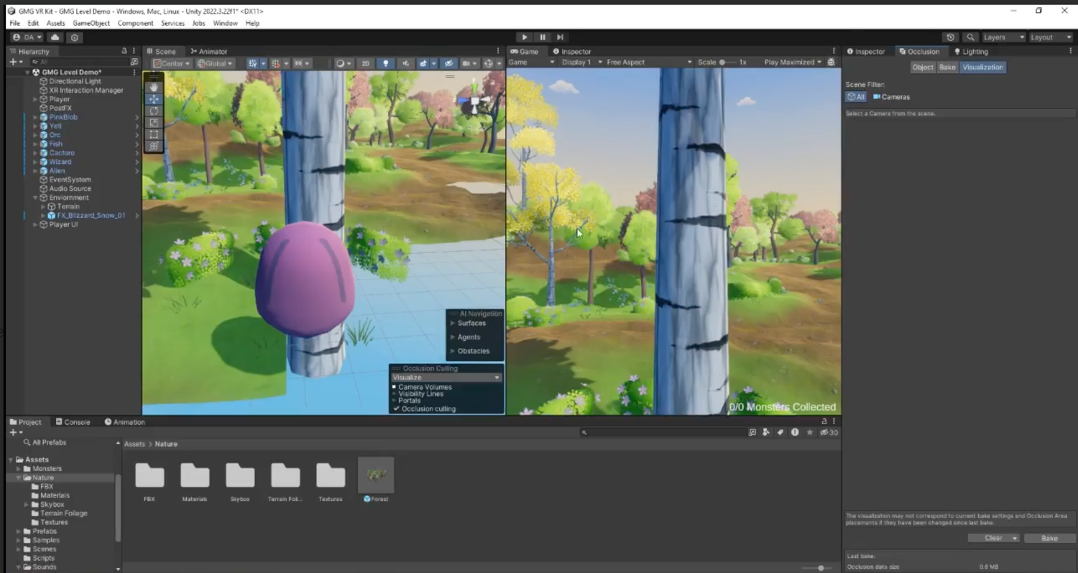
Task: Open the Visualize dropdown in Occlusion Culling
Action: [x=446, y=377]
